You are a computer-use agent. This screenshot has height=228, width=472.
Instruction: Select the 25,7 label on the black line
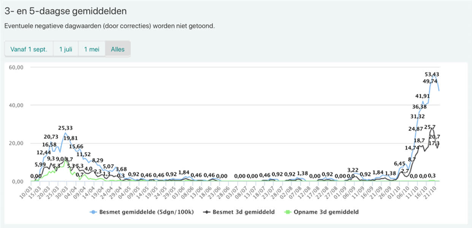coord(430,127)
